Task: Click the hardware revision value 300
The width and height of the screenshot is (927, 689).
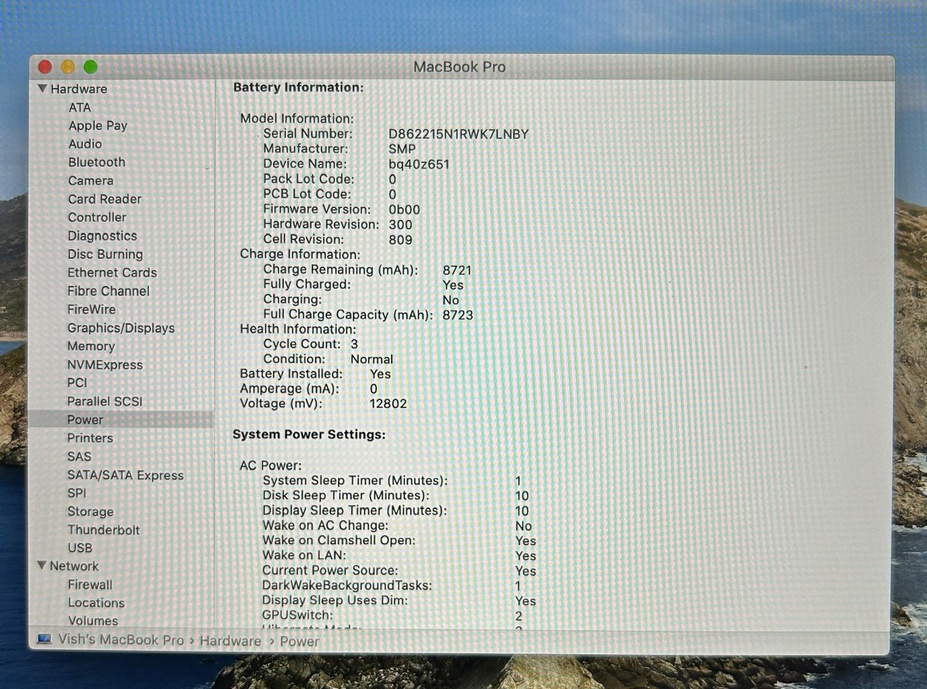Action: click(401, 225)
